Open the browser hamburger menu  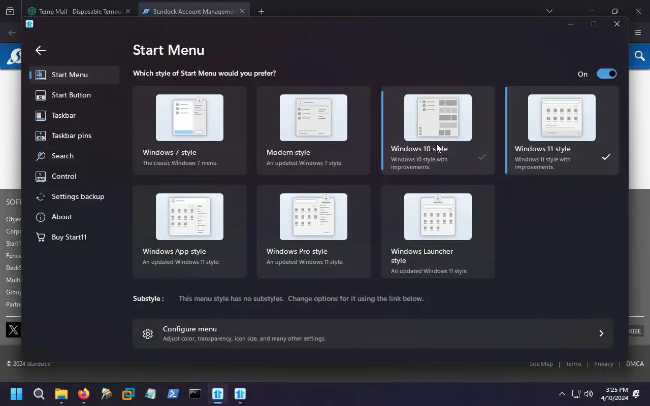[x=638, y=32]
